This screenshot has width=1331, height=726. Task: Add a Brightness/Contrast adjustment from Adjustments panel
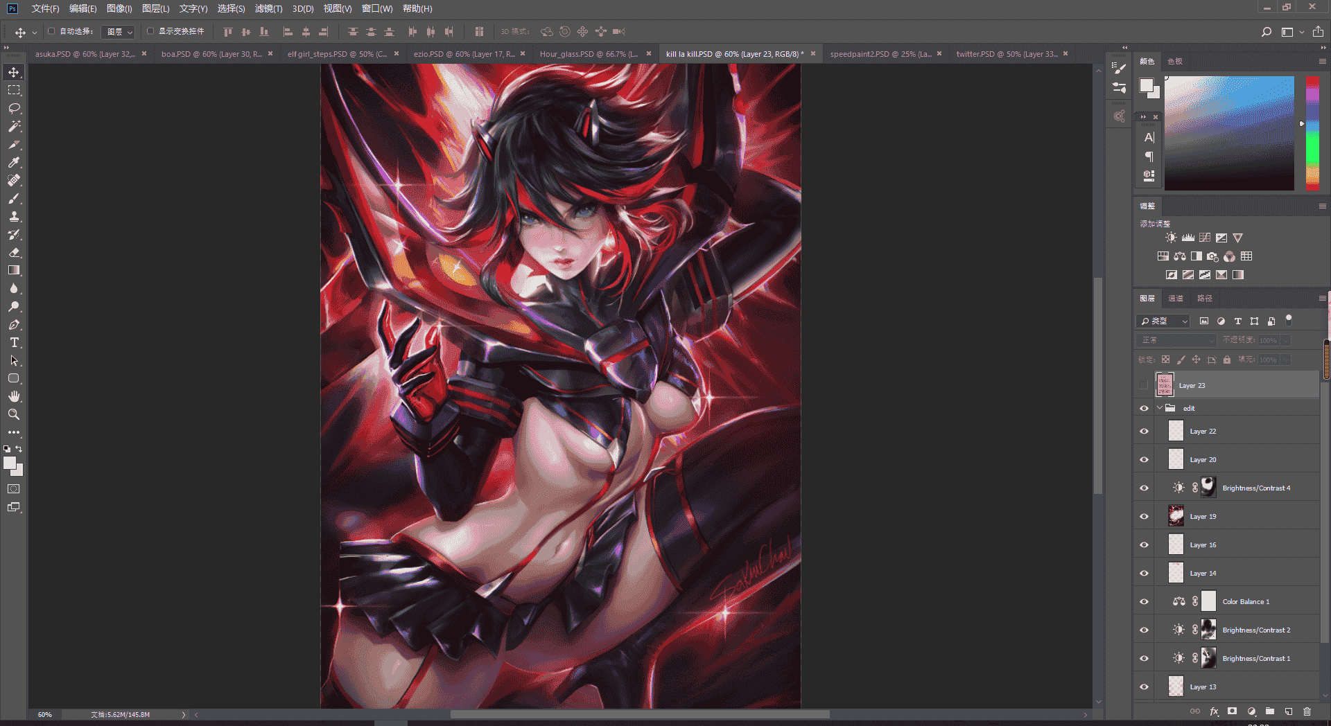coord(1171,238)
